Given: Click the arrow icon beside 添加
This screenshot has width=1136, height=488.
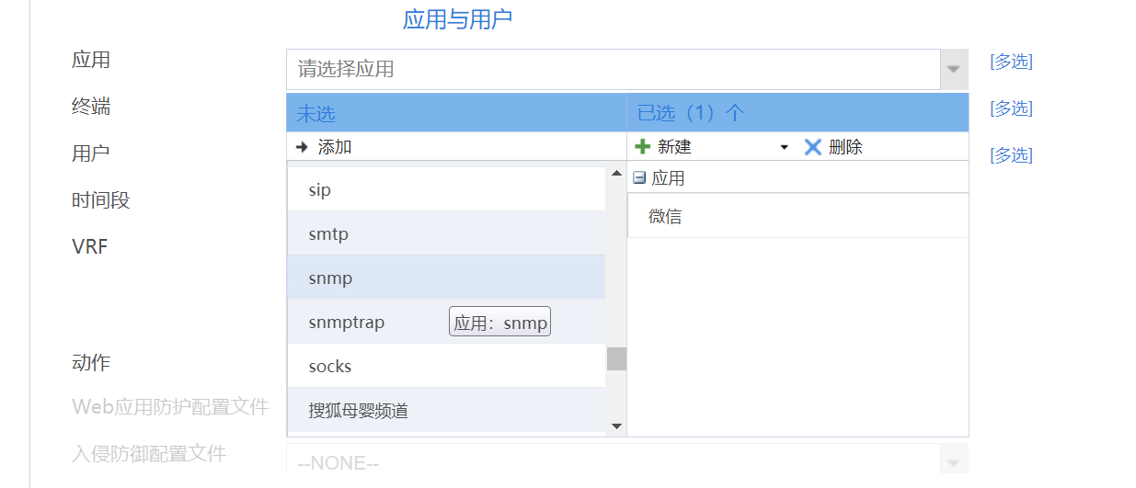Looking at the screenshot, I should click(x=302, y=147).
